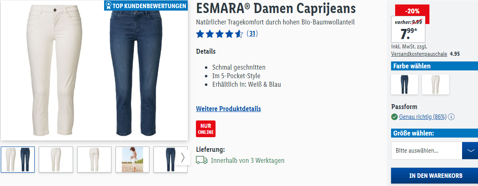Show next thumbnails with the right chevron
Screen dimensions: 478x186
coord(182,158)
